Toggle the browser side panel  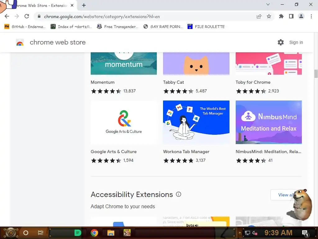tap(291, 16)
